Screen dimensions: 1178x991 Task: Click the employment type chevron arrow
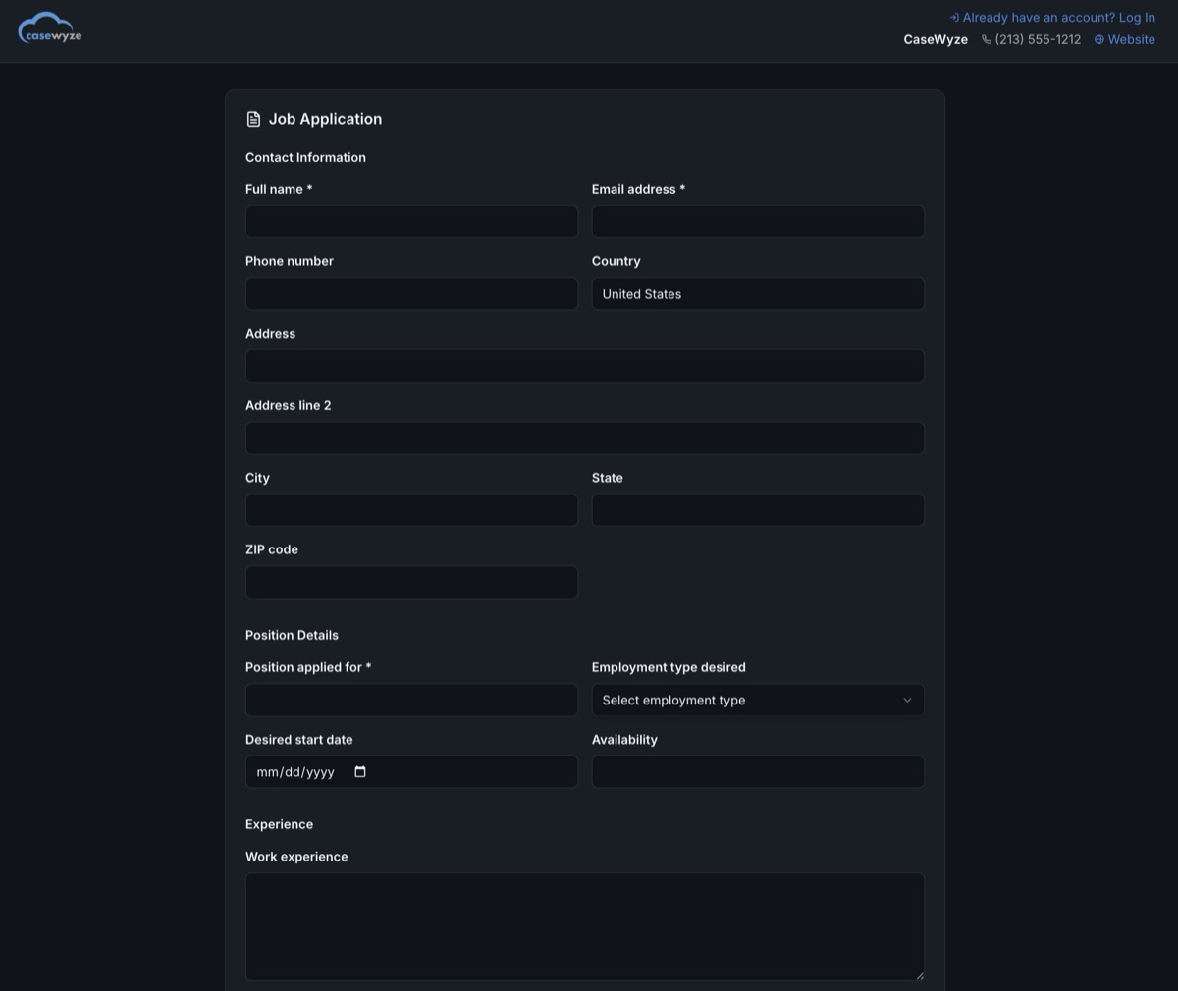907,701
